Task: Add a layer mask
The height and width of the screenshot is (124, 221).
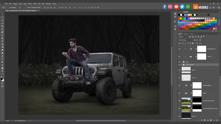Action: click(205, 120)
